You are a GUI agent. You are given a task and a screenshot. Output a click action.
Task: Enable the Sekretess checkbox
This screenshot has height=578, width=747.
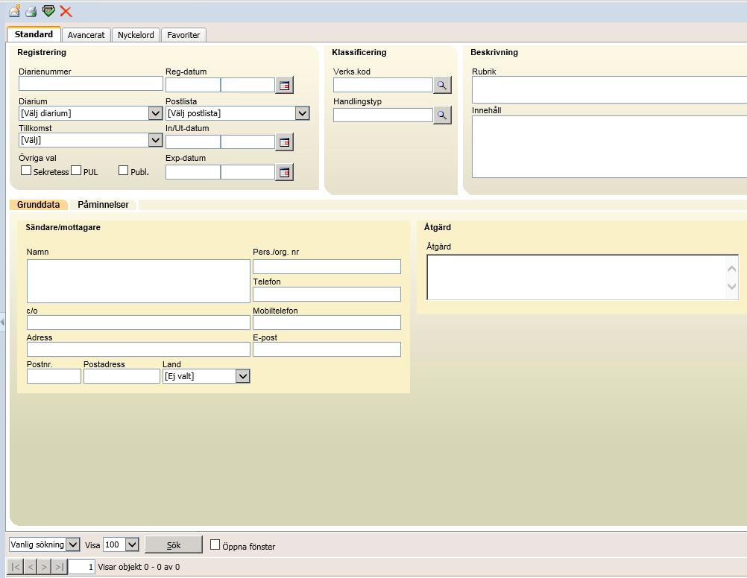pyautogui.click(x=26, y=171)
